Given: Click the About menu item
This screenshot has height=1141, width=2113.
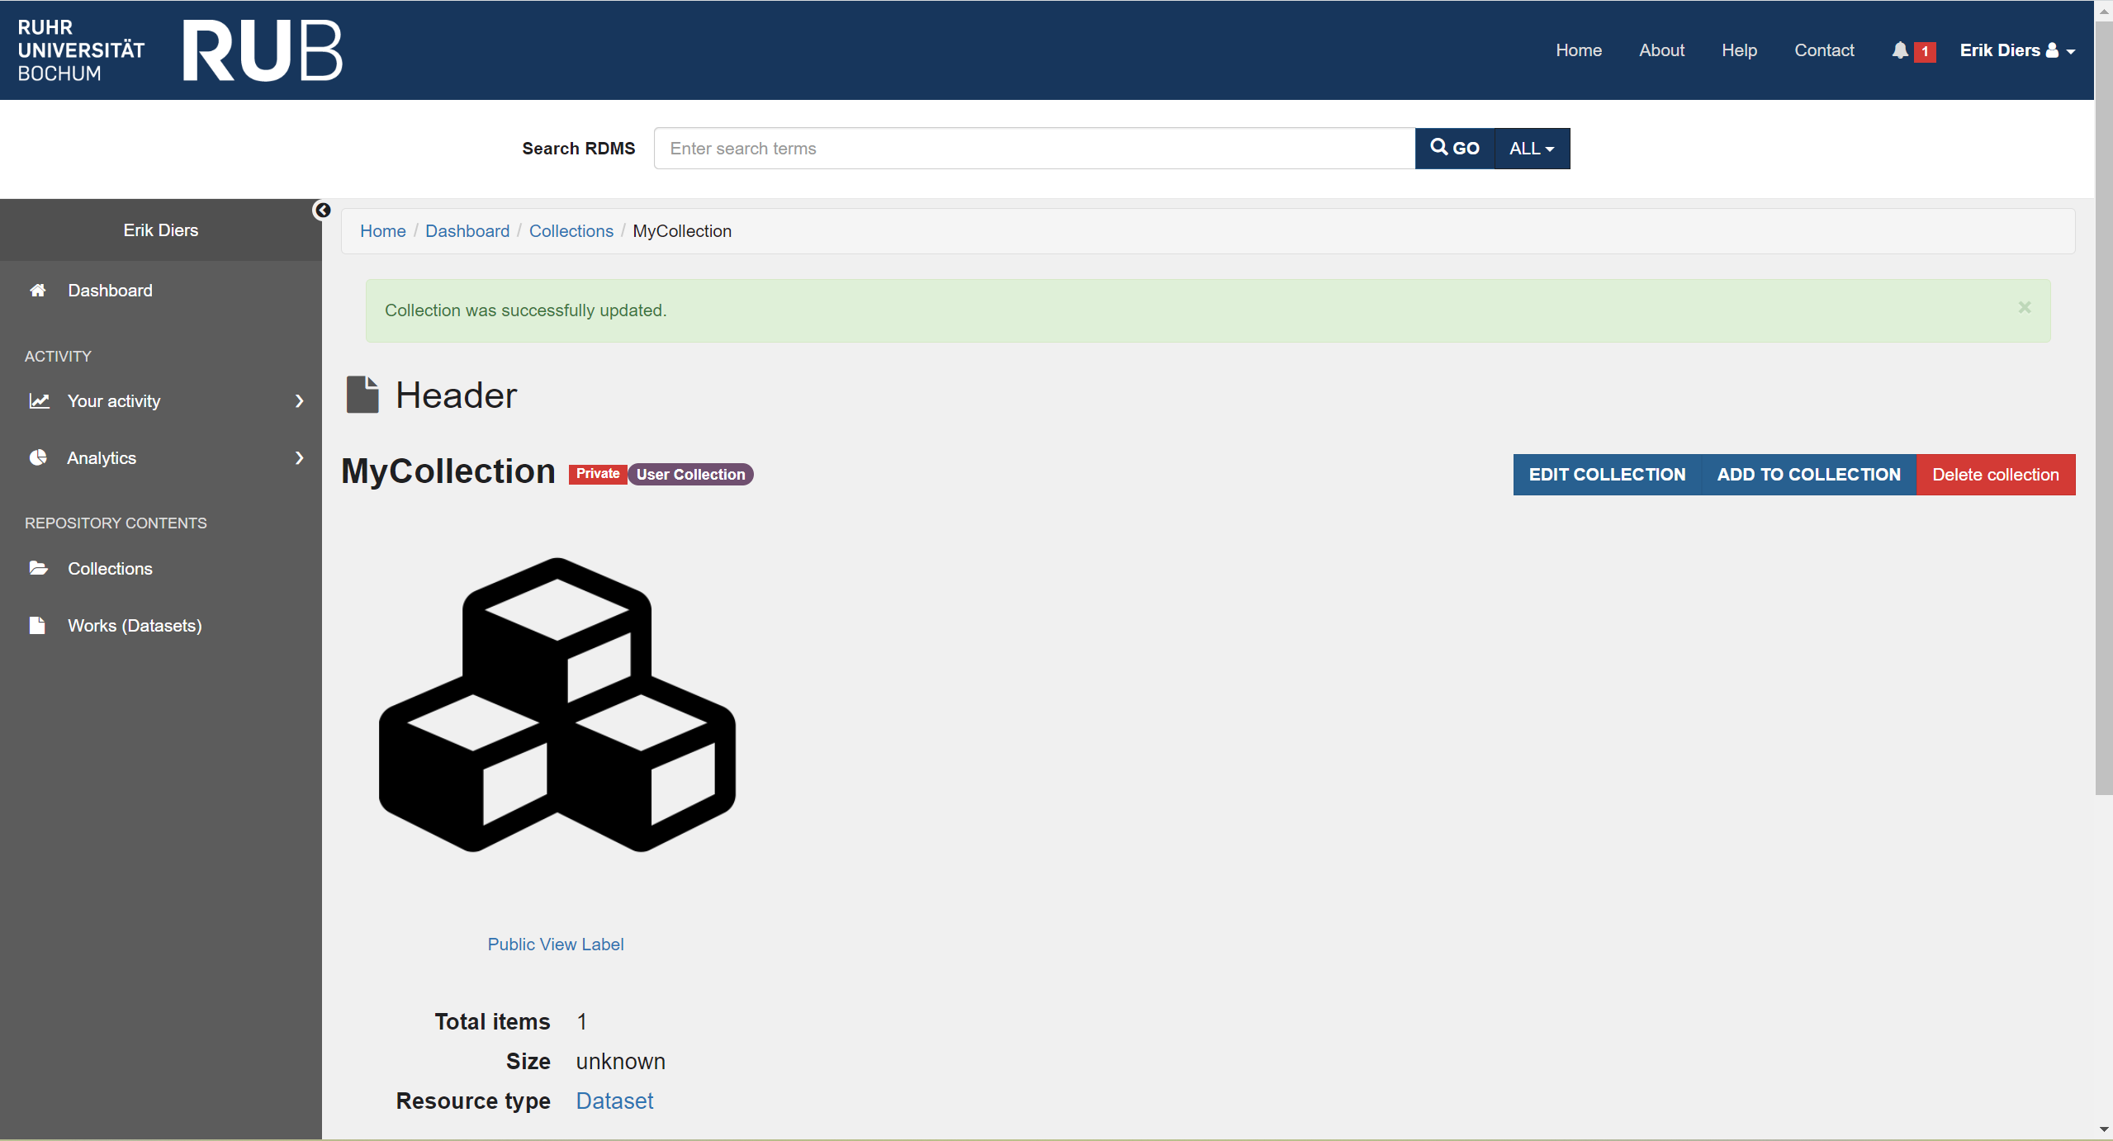Looking at the screenshot, I should pos(1662,50).
